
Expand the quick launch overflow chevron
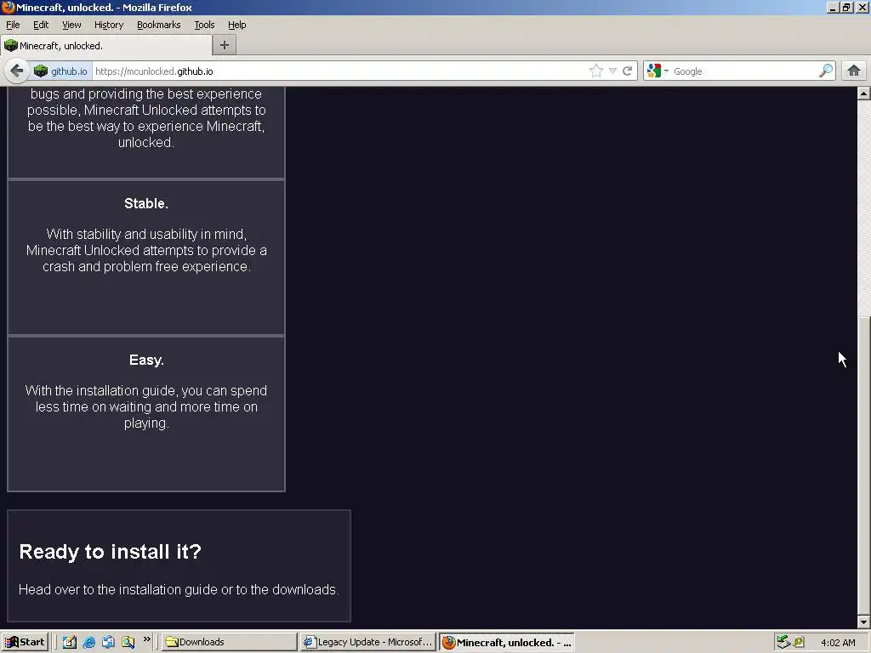pyautogui.click(x=146, y=639)
